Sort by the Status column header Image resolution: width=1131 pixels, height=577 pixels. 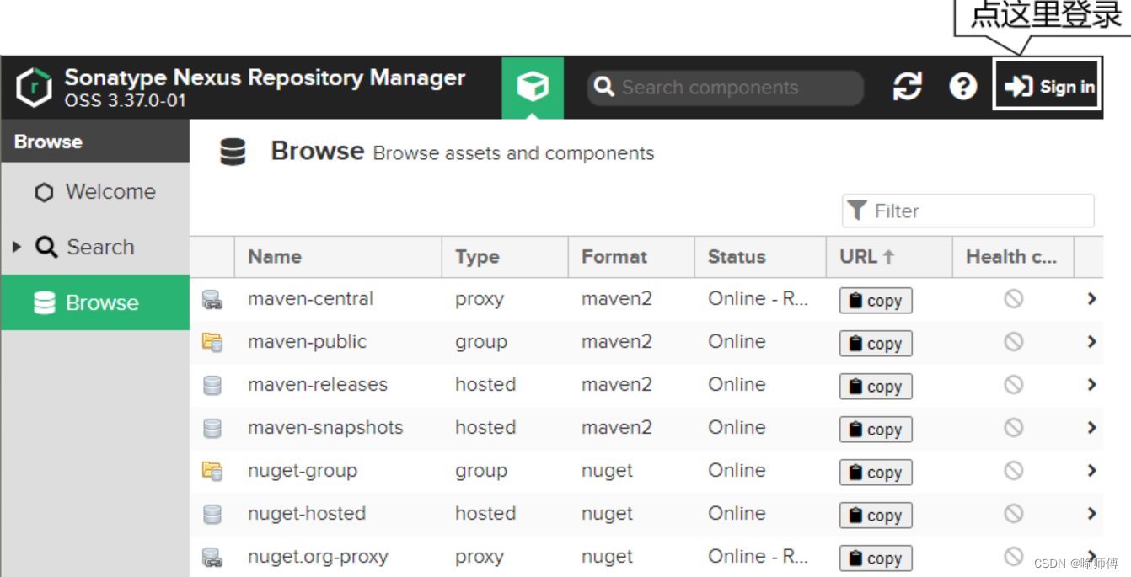pyautogui.click(x=760, y=257)
